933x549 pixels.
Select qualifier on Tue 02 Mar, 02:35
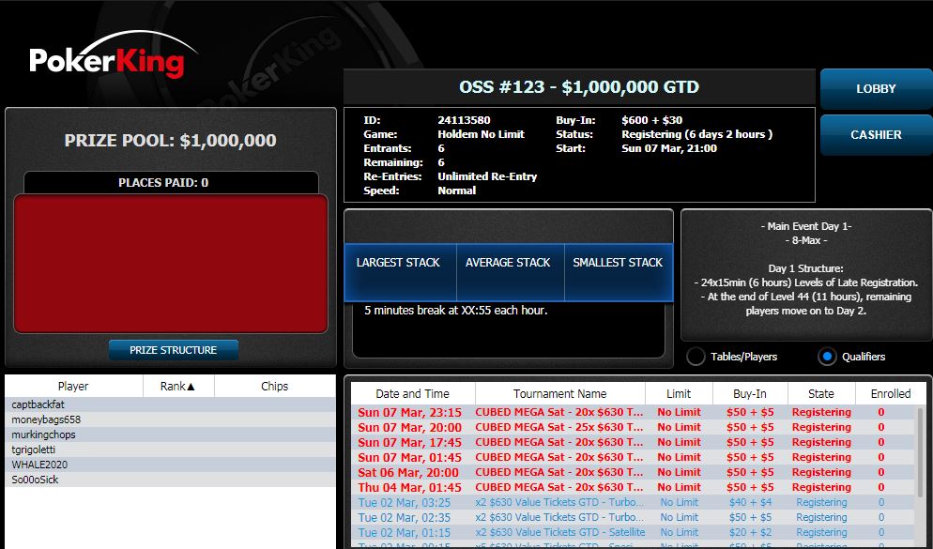633,517
